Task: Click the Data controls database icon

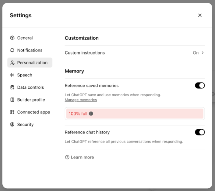Action: (12, 87)
